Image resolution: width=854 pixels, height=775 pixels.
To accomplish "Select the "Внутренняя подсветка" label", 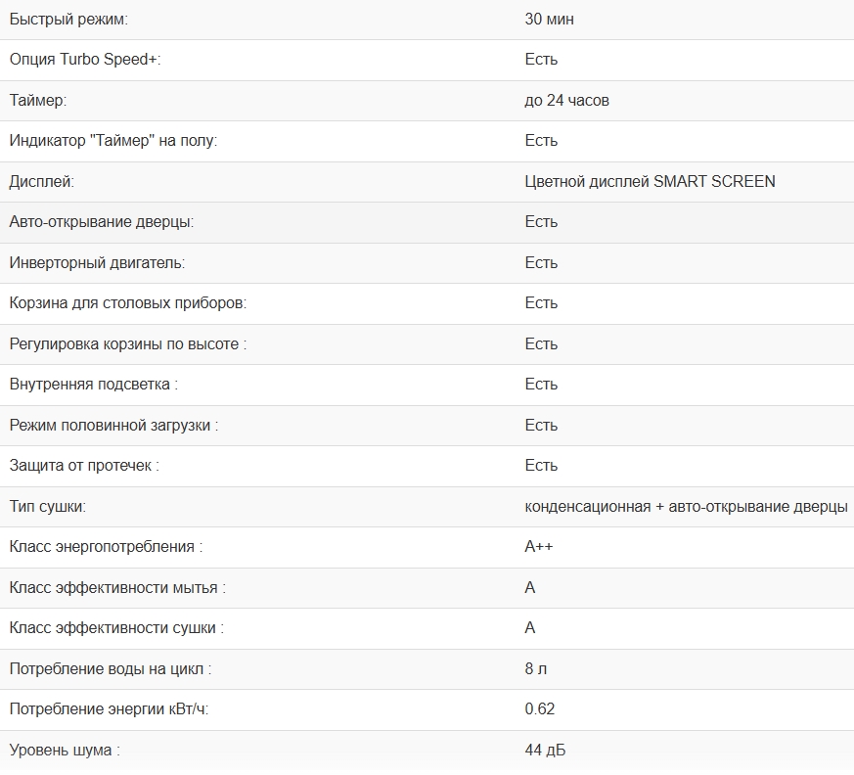I will (91, 385).
